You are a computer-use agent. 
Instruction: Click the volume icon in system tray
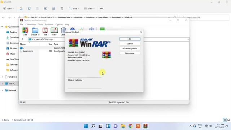[x=211, y=126]
